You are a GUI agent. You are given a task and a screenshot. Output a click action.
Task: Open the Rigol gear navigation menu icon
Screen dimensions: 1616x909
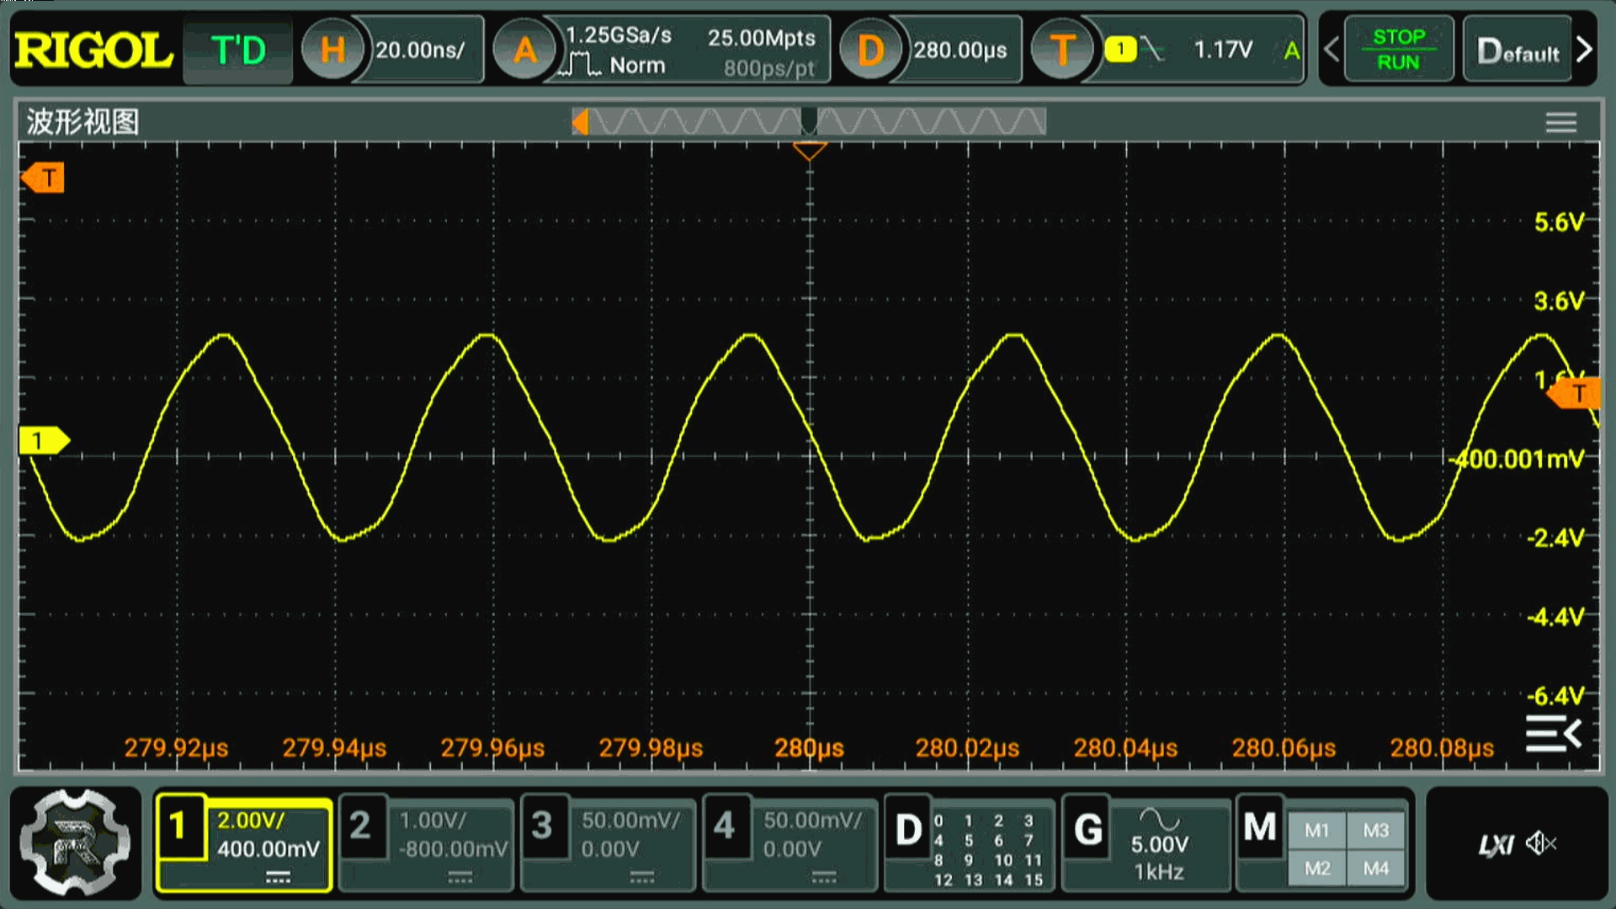point(76,843)
